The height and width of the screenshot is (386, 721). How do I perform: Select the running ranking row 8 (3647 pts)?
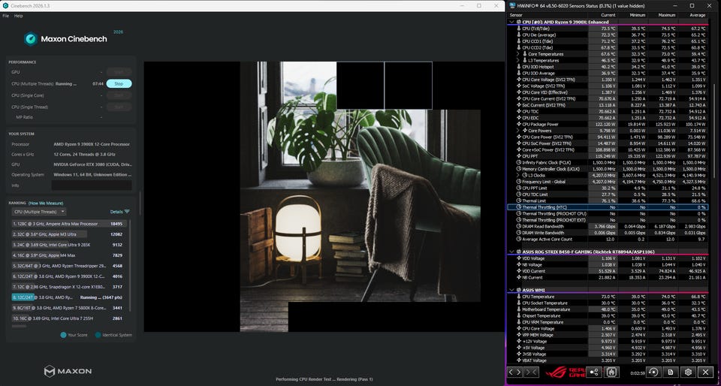coord(69,298)
